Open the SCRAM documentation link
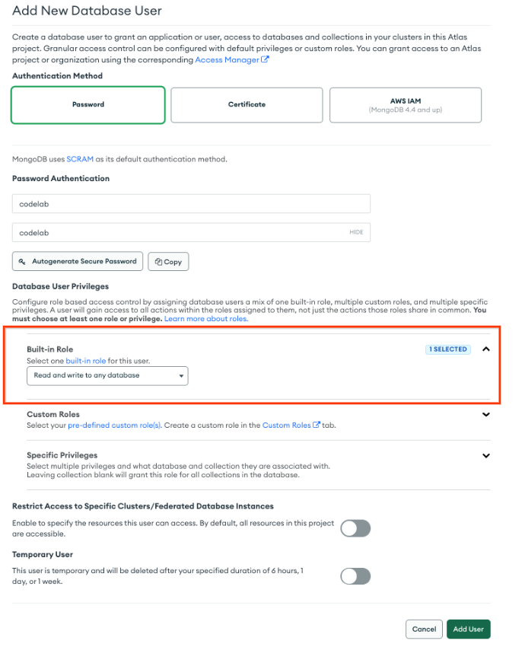 [78, 159]
